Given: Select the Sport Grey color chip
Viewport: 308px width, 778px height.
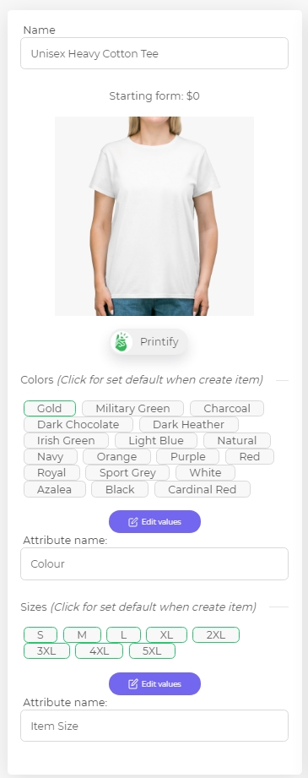Looking at the screenshot, I should [127, 472].
